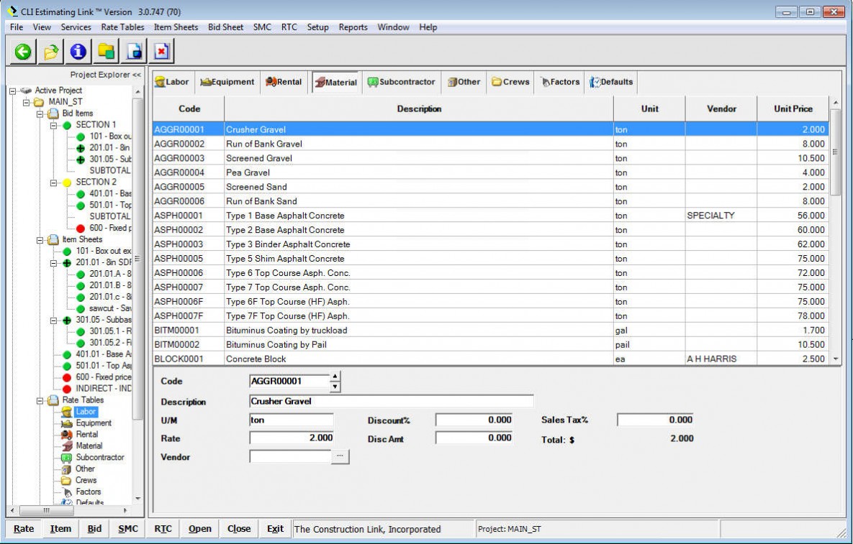This screenshot has width=853, height=544.
Task: Select Labor icon in Rate Tables tree
Action: tap(66, 412)
